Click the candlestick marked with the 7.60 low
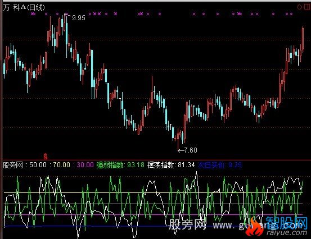This screenshot has height=239, width=311. [x=178, y=140]
